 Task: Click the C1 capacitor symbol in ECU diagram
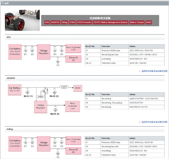click(26, 49)
